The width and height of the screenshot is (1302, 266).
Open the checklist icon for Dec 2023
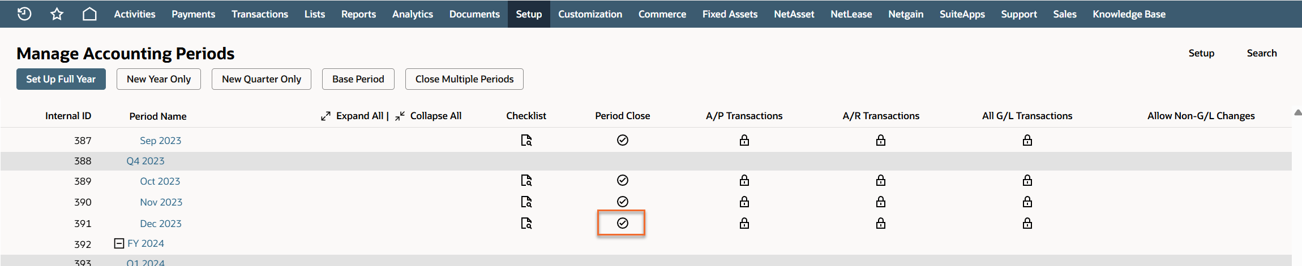coord(526,224)
